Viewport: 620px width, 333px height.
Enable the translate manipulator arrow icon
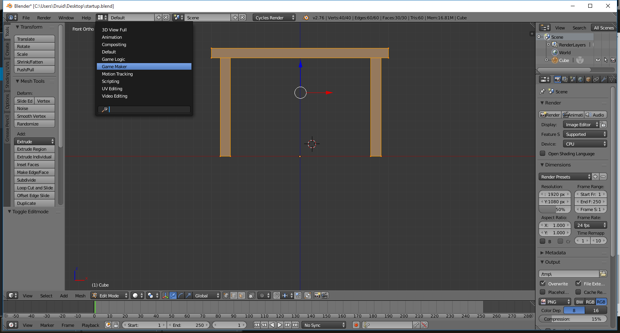[x=173, y=295]
